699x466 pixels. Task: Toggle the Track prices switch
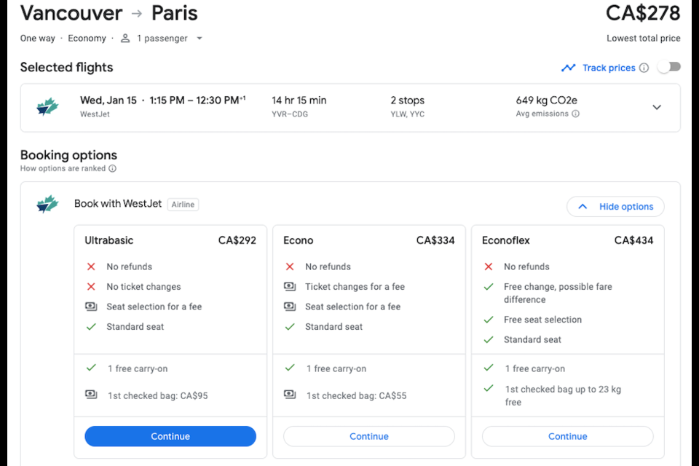[670, 67]
